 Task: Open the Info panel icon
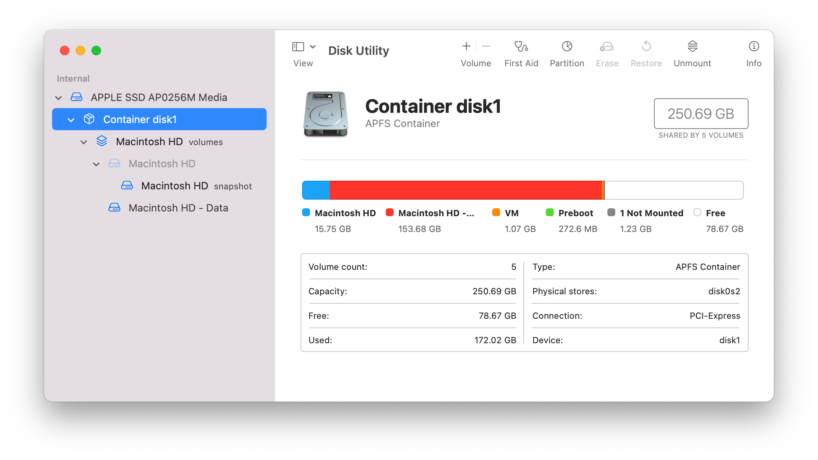click(753, 47)
